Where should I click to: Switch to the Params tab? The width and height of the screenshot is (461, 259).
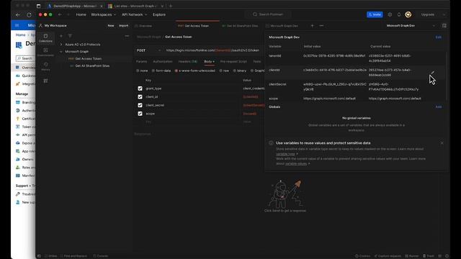(x=141, y=62)
